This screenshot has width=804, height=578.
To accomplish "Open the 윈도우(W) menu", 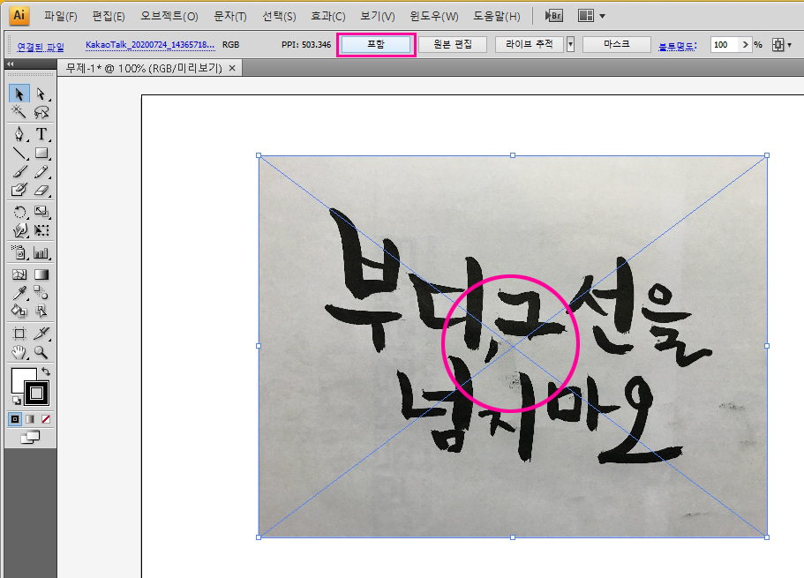I will point(434,17).
